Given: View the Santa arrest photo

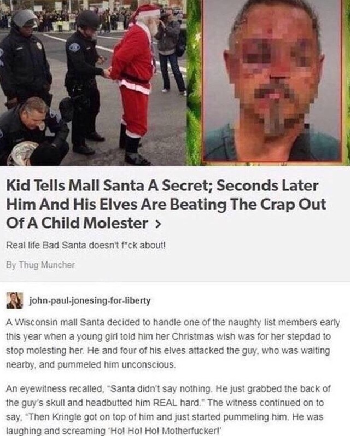Looking at the screenshot, I should 94,83.
